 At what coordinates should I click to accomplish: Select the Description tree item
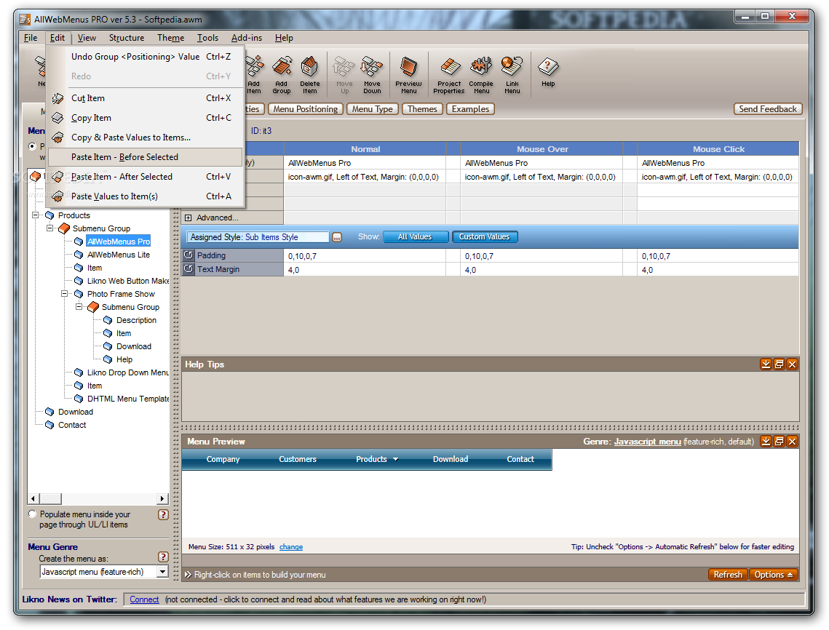tap(136, 320)
